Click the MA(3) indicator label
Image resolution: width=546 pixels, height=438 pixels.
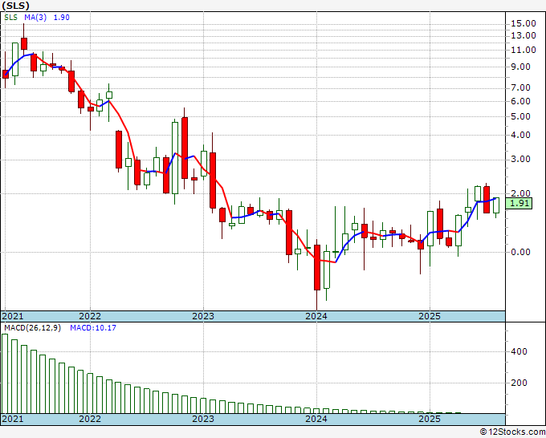click(x=35, y=18)
